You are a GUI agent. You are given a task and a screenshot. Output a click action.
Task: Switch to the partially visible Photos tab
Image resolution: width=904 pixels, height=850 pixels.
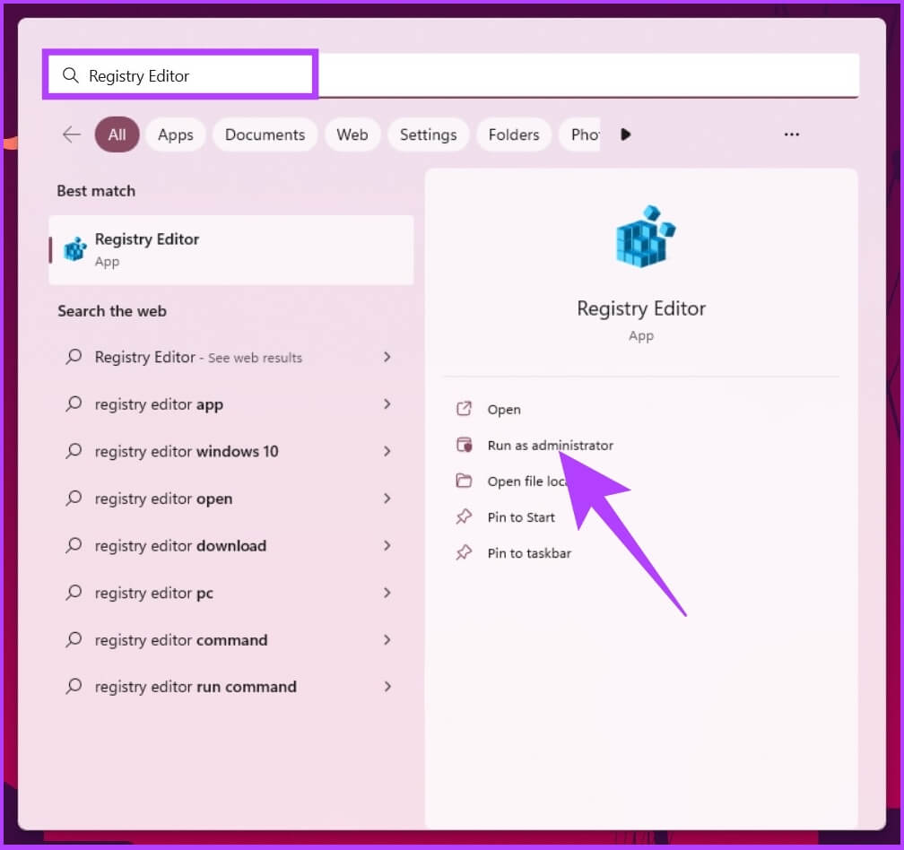tap(580, 134)
